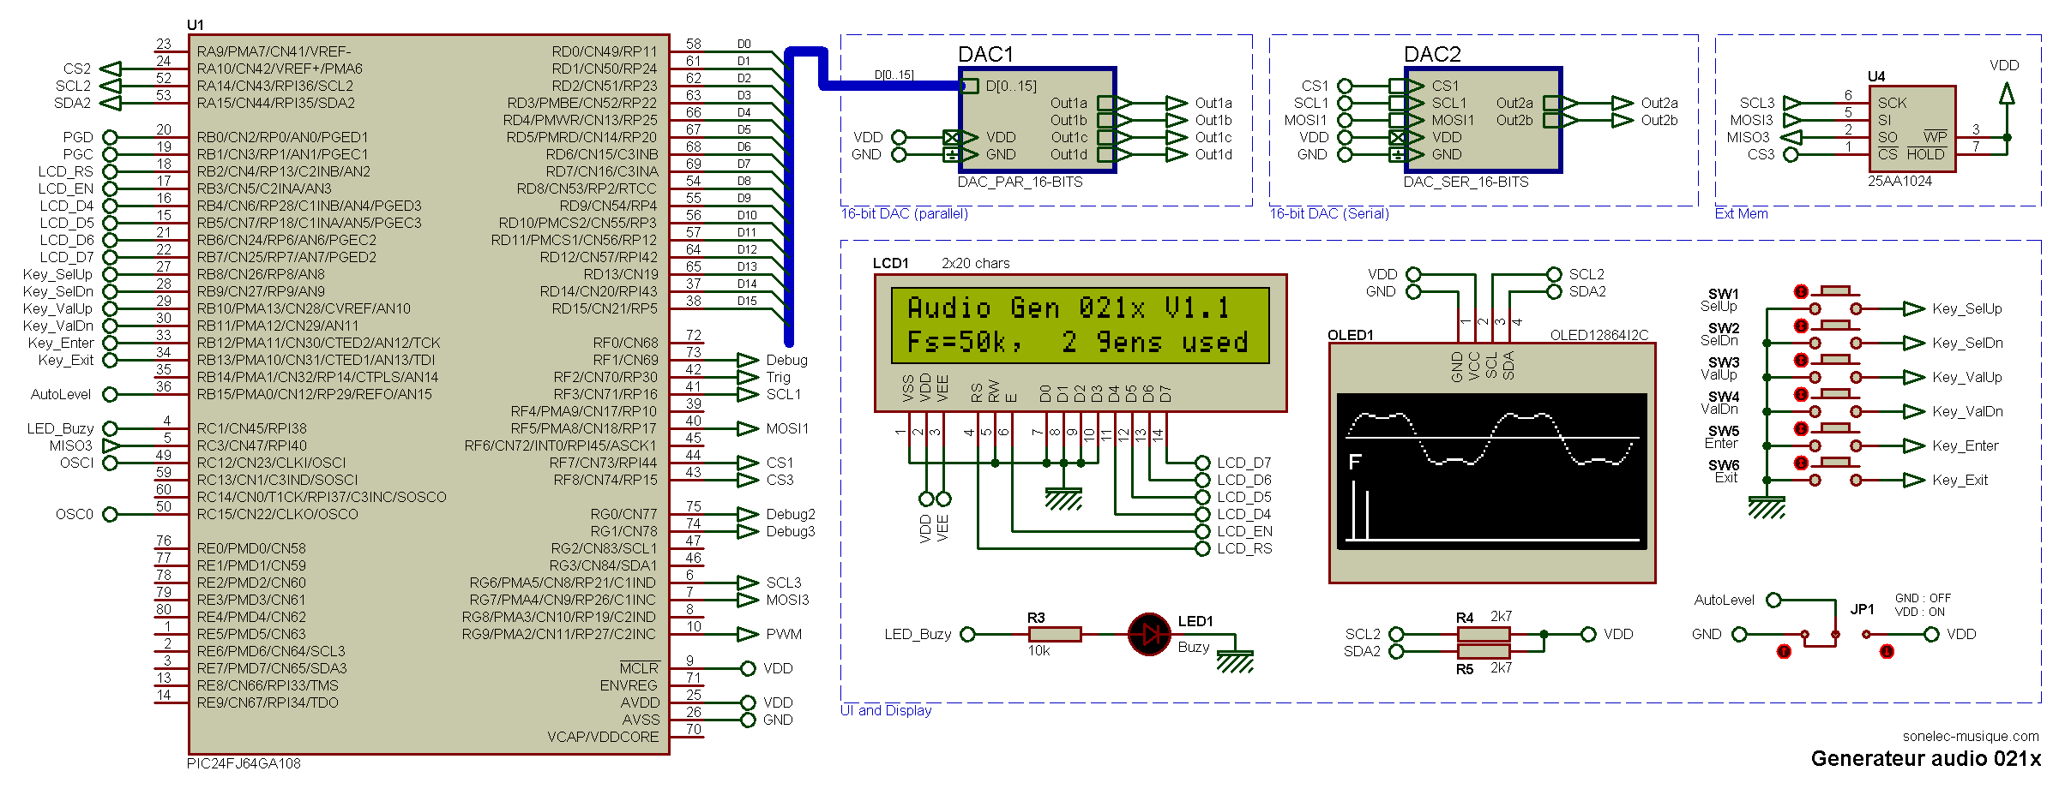Screen dimensions: 2059x789
Task: Toggle the SW3 ValUp switch actuator
Action: [x=1801, y=360]
